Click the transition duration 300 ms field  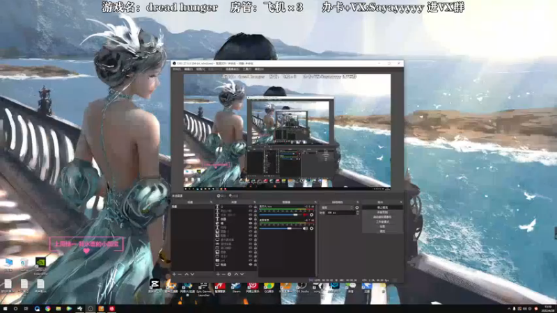click(x=340, y=213)
